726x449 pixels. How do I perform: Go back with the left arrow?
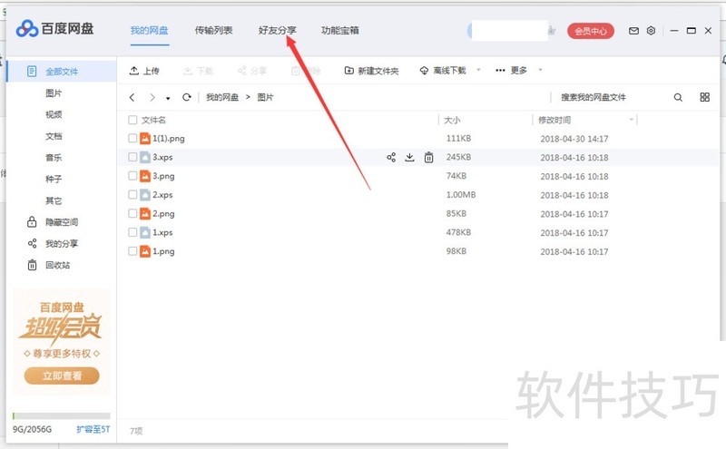pos(132,97)
